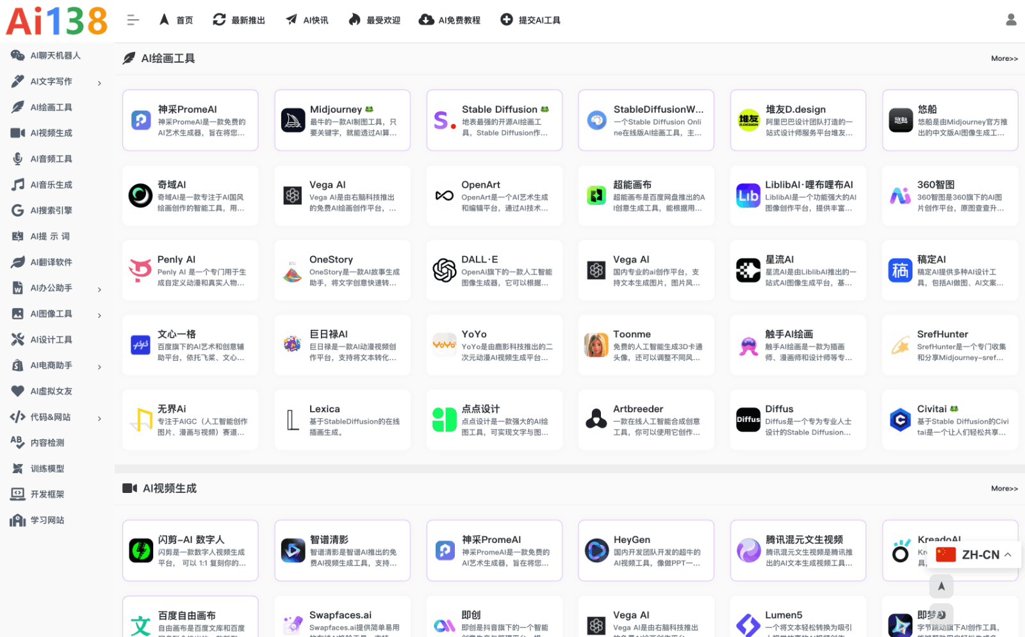Image resolution: width=1025 pixels, height=637 pixels.
Task: Toggle the sidebar collapse menu icon
Action: pyautogui.click(x=133, y=20)
